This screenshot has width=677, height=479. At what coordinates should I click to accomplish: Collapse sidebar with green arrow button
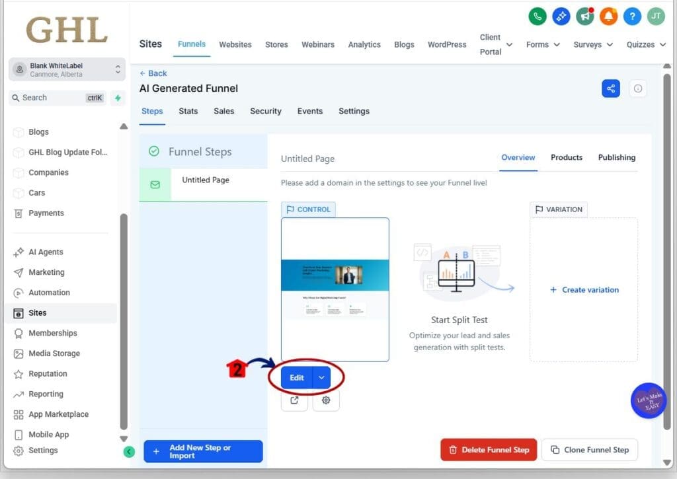pyautogui.click(x=129, y=452)
